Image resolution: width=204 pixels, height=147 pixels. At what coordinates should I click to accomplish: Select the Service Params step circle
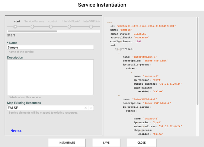coord(32,27)
